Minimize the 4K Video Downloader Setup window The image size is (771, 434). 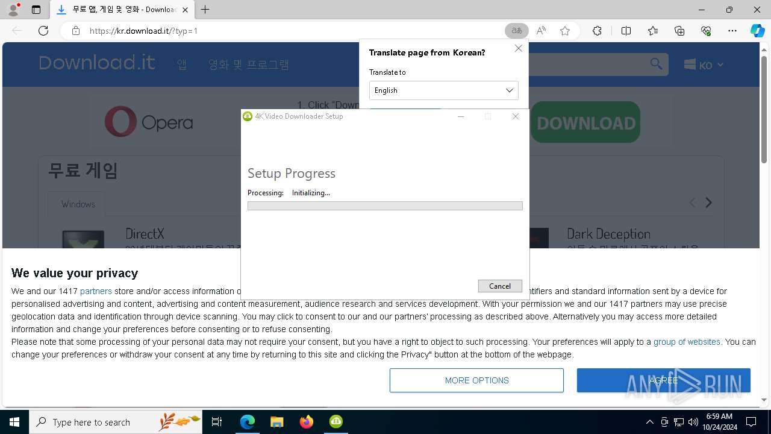461,116
